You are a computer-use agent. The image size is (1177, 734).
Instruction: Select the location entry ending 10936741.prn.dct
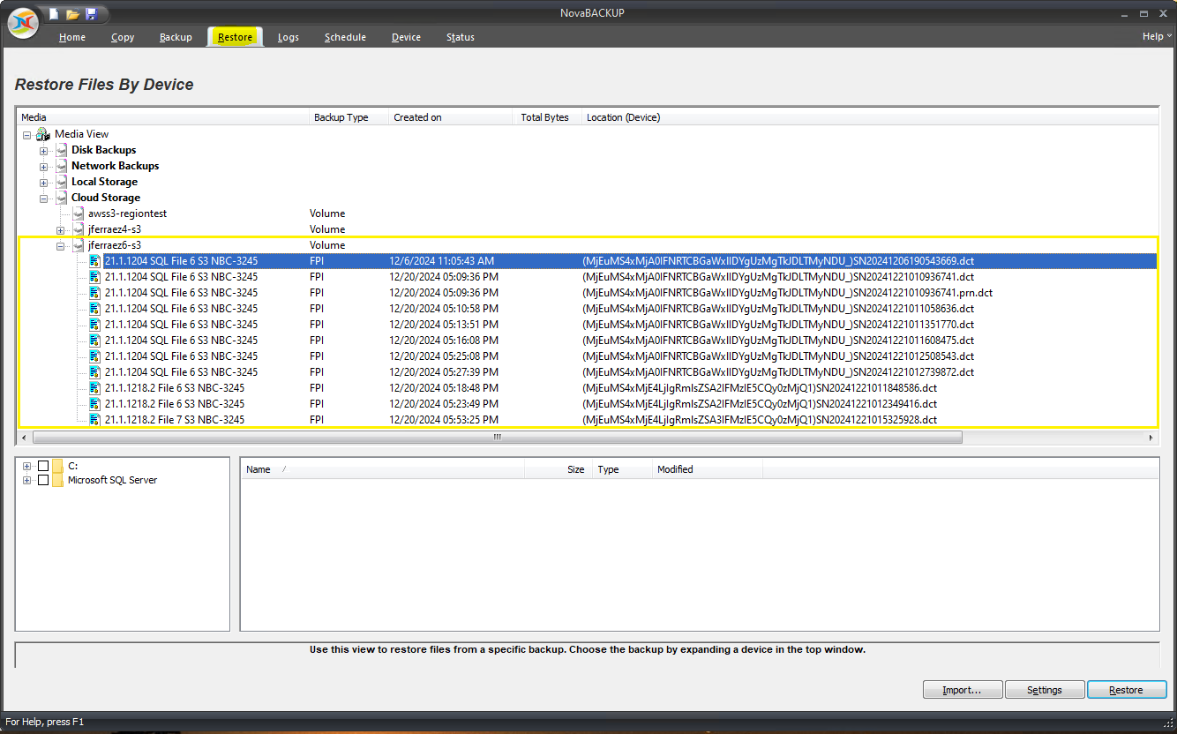(x=788, y=293)
